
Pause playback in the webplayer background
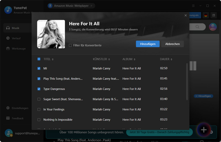tap(193, 66)
